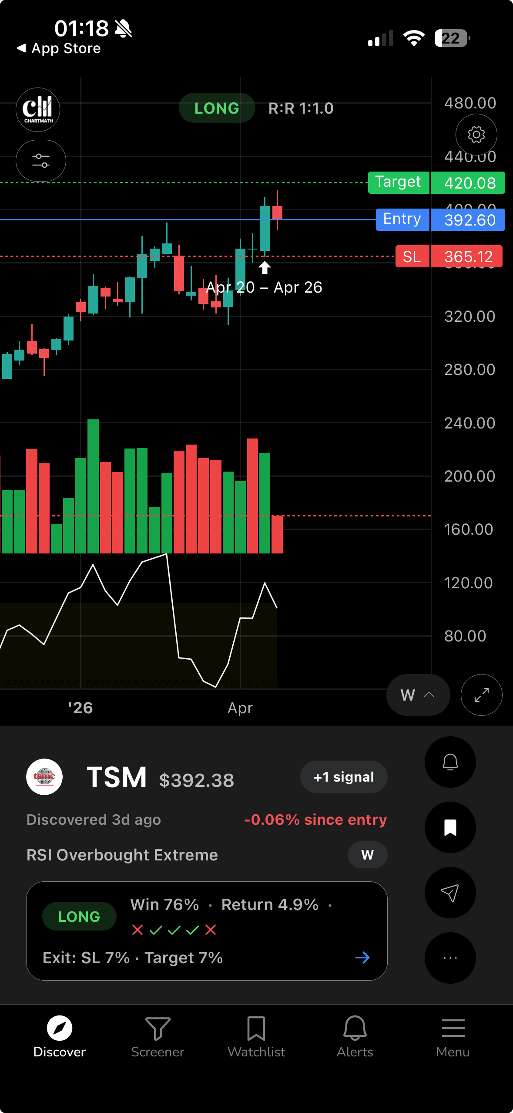The height and width of the screenshot is (1113, 513).
Task: Tap TSM ticker name
Action: 117,777
